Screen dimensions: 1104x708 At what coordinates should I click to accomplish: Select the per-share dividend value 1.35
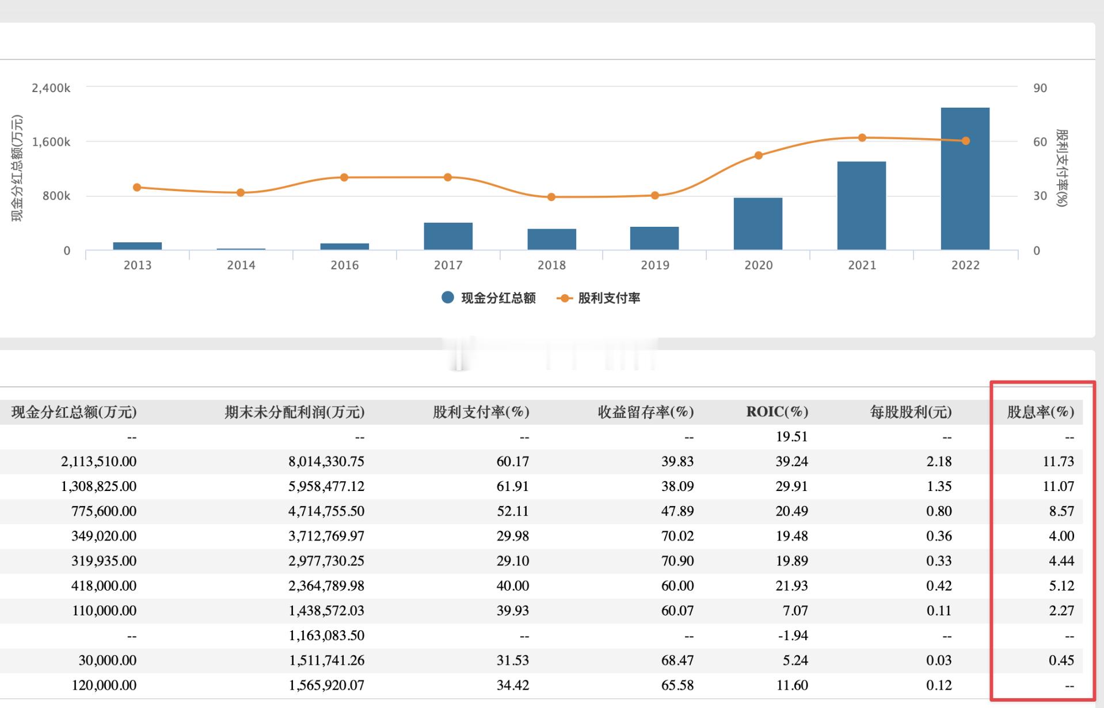[x=939, y=486]
